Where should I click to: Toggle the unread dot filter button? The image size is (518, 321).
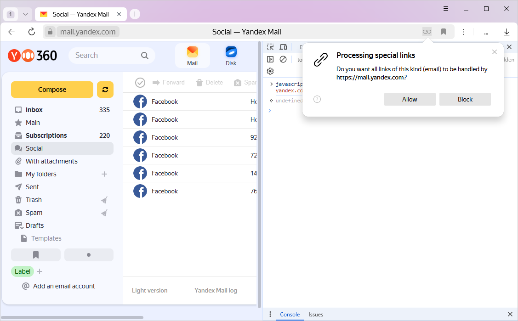click(89, 255)
